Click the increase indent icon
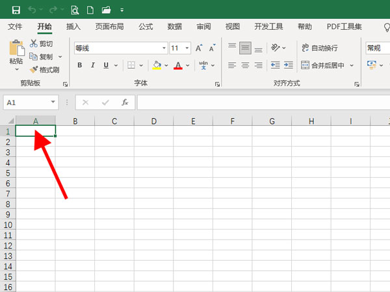The height and width of the screenshot is (292, 390). [291, 65]
